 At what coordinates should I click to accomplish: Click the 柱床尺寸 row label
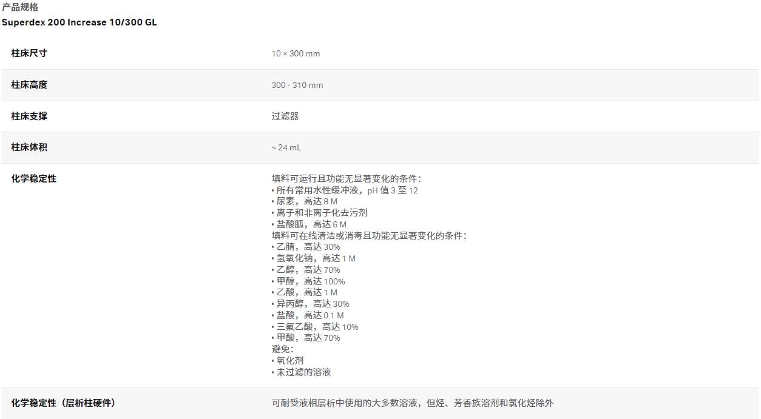pyautogui.click(x=28, y=53)
